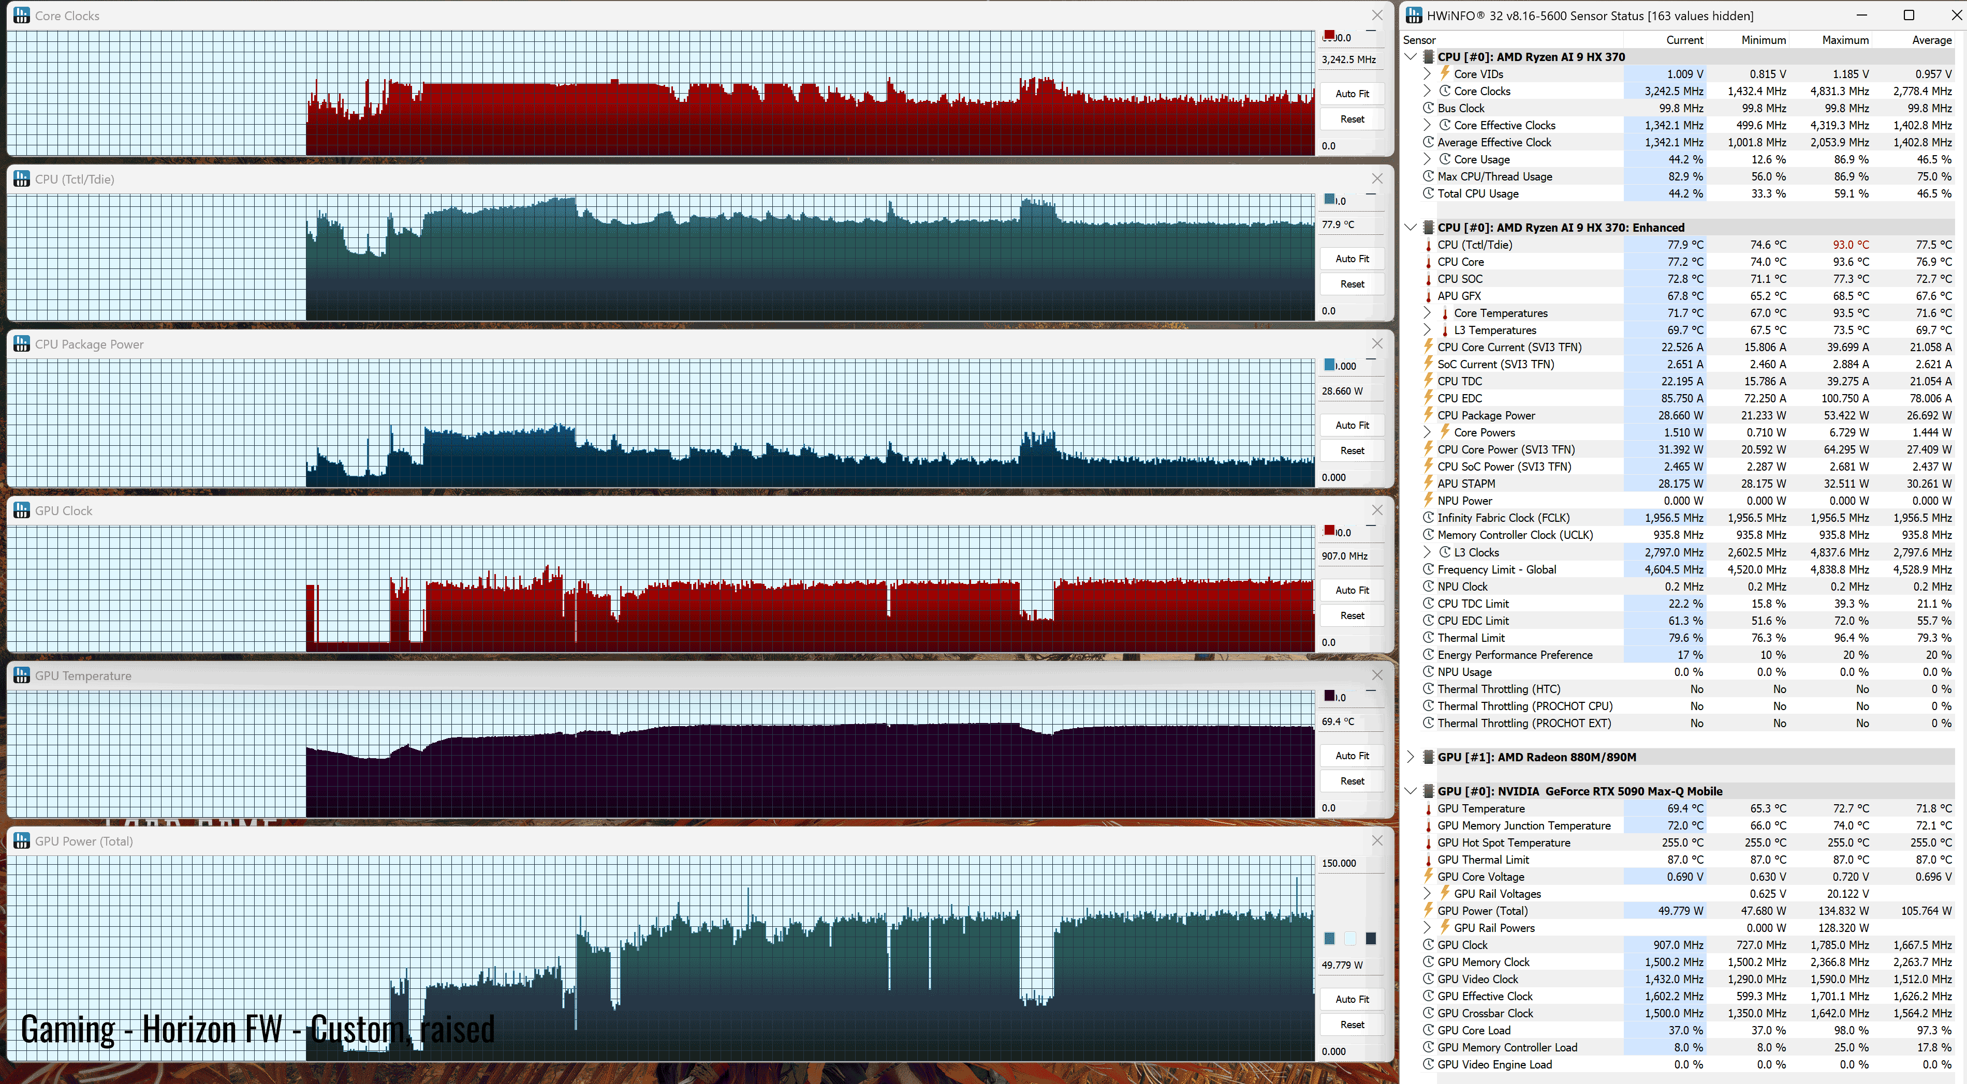1967x1084 pixels.
Task: Expand the Core VIDs sensor subtree
Action: click(x=1427, y=74)
